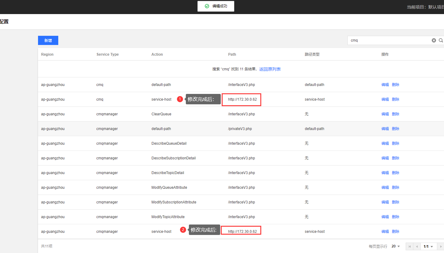Select the DescribeQueueDetail action cell
The height and width of the screenshot is (253, 444).
tap(169, 143)
